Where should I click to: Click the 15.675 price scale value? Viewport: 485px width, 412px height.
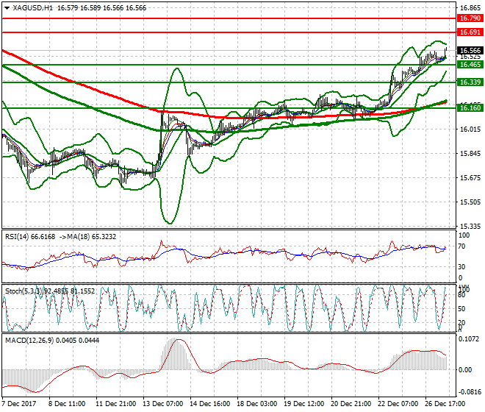(470, 178)
